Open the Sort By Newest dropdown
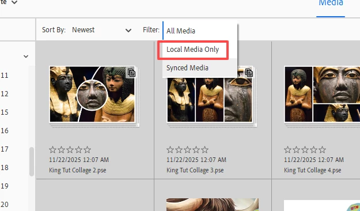 [x=101, y=30]
